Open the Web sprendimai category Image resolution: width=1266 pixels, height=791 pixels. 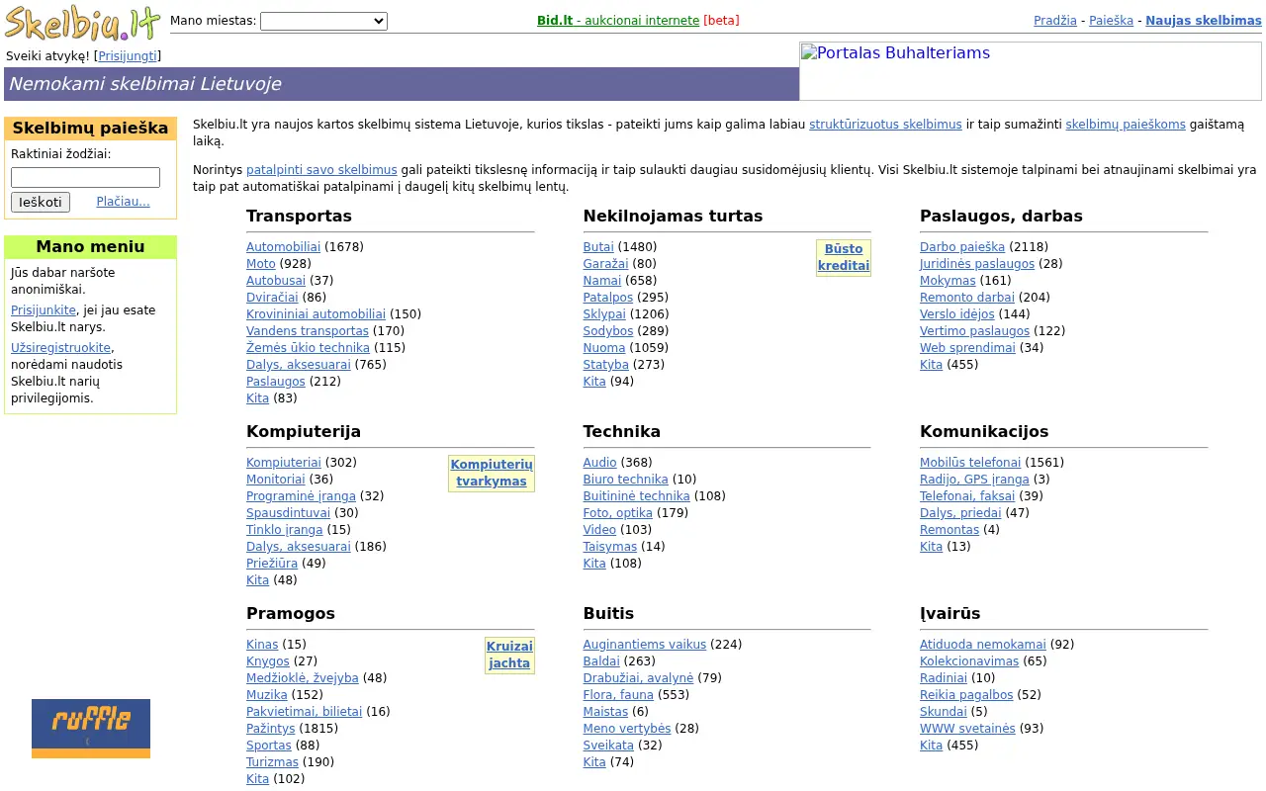click(967, 348)
